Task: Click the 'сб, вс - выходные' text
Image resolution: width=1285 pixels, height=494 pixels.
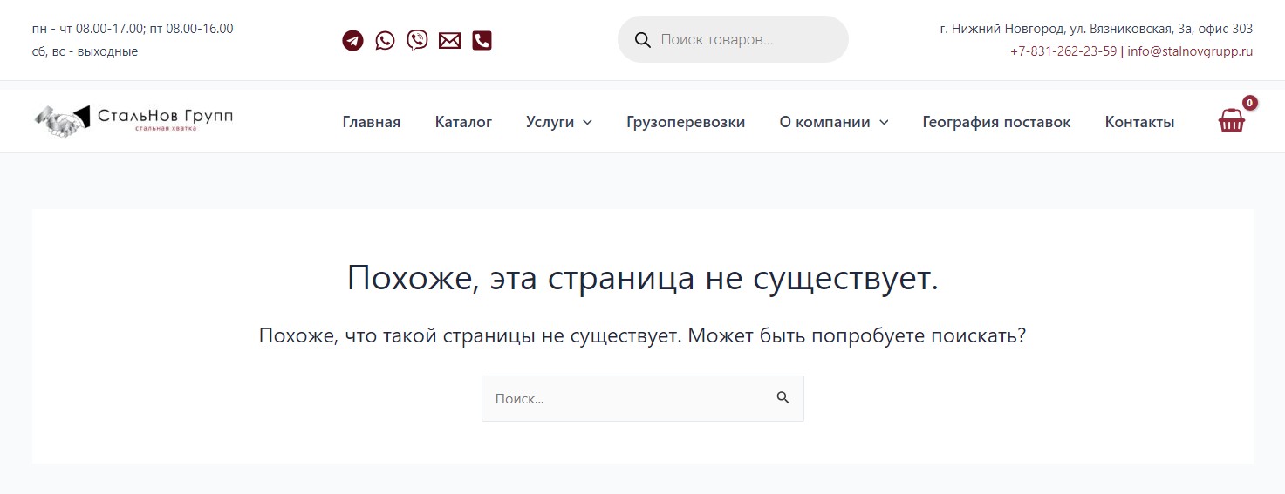Action: (85, 51)
